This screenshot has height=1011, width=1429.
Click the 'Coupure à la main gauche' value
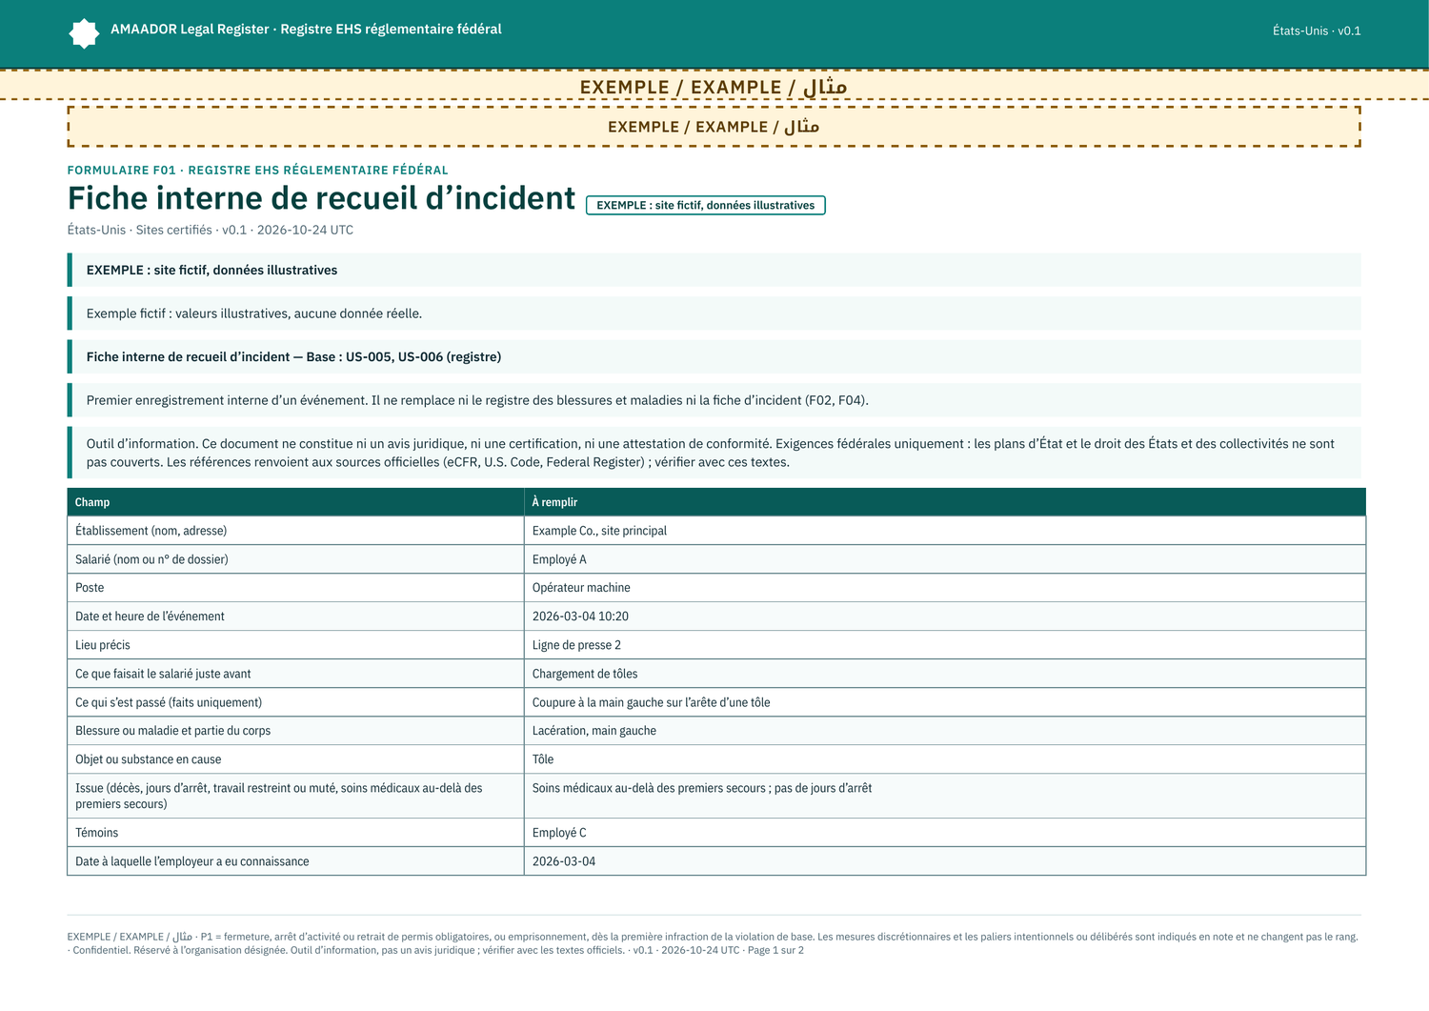pos(945,702)
